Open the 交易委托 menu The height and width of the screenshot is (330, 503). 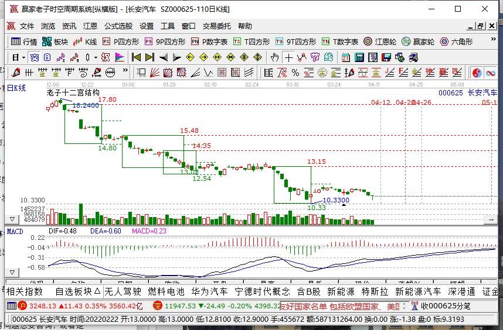pos(216,26)
